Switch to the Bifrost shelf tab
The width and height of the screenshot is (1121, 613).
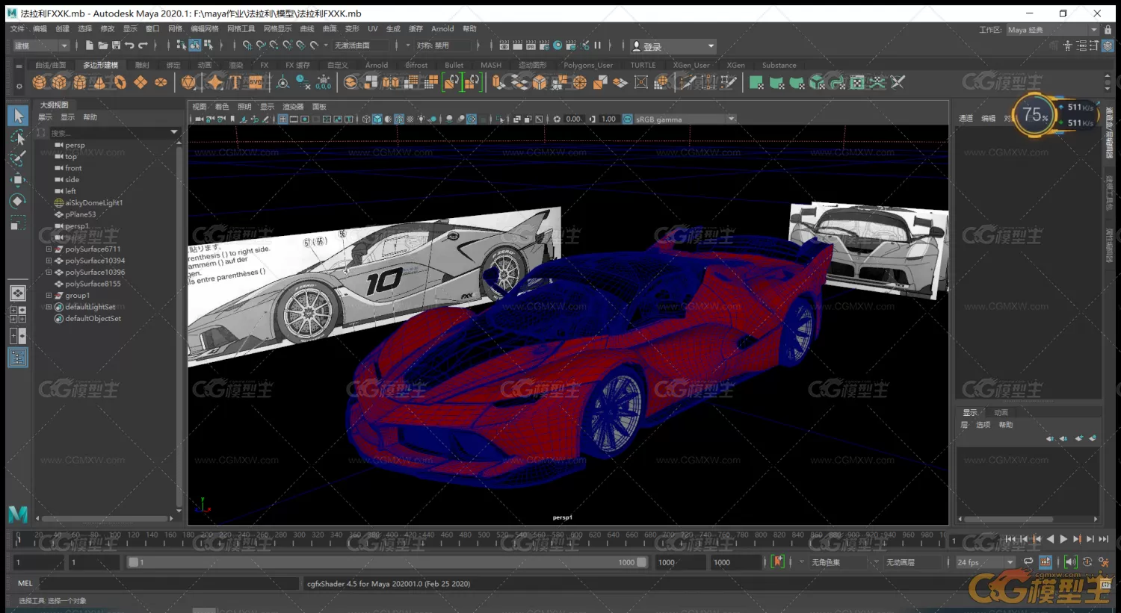[x=416, y=65]
